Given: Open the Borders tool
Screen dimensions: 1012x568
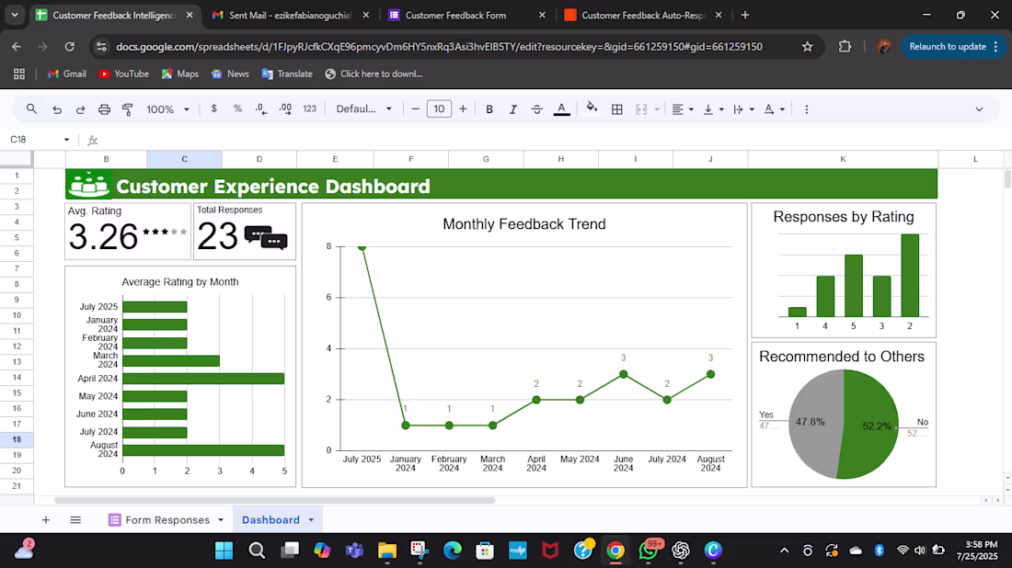Looking at the screenshot, I should point(617,109).
